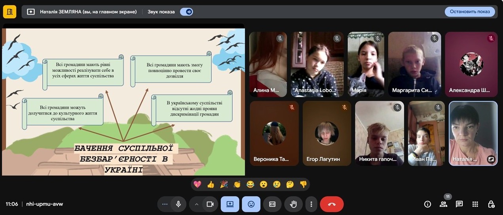
Task: Open the in-call chat panel
Action: [459, 204]
